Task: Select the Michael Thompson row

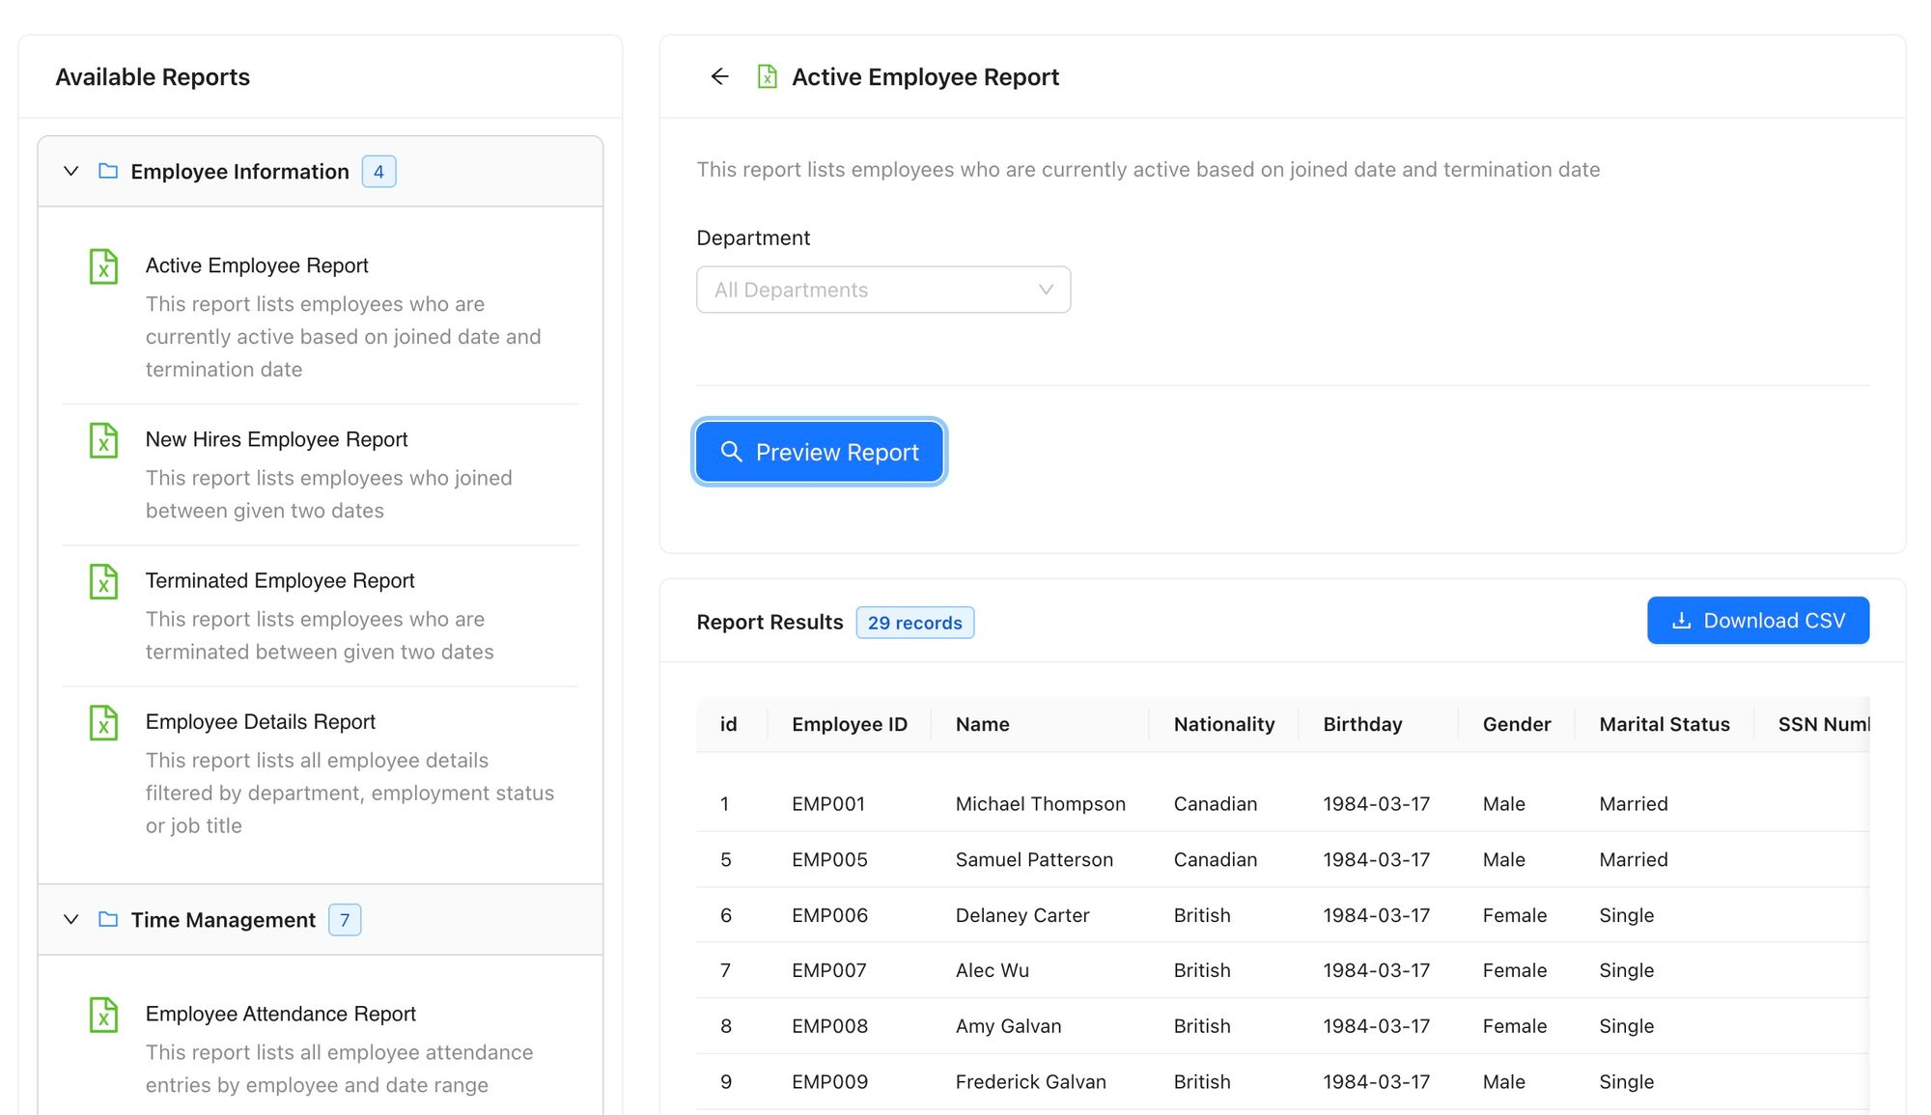Action: tap(1040, 803)
